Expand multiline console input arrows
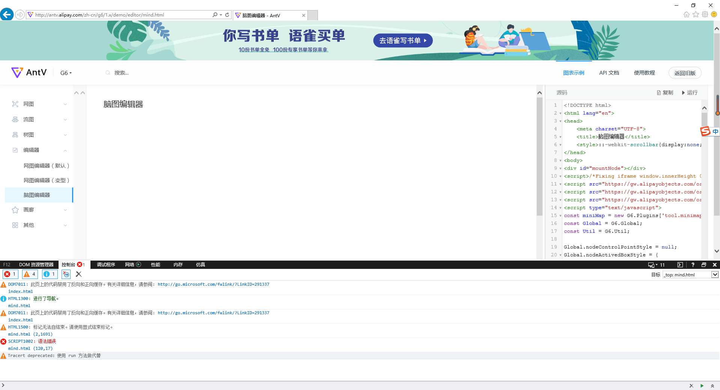Image resolution: width=720 pixels, height=390 pixels. tap(712, 386)
